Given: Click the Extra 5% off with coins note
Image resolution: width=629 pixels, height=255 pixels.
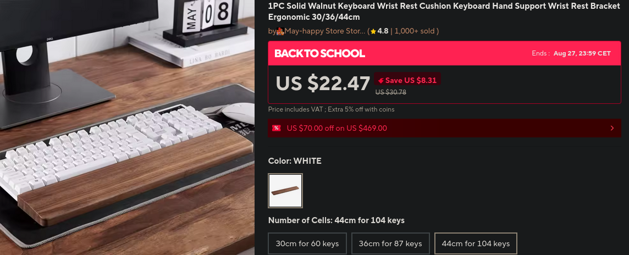Looking at the screenshot, I should pos(361,109).
